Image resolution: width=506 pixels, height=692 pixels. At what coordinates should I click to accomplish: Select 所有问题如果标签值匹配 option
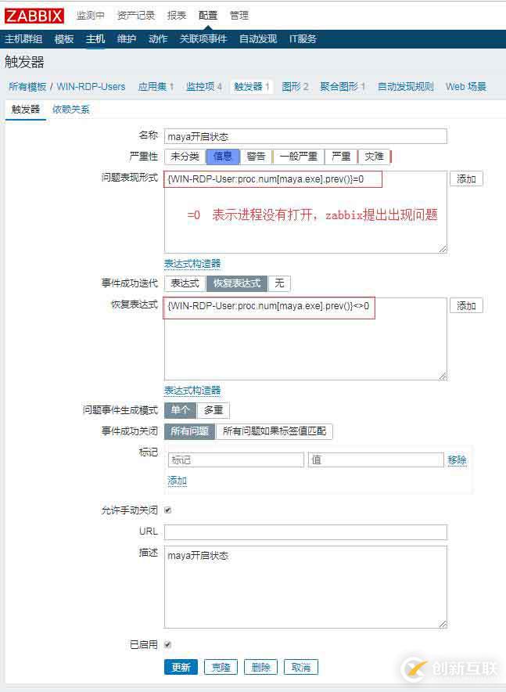click(275, 431)
